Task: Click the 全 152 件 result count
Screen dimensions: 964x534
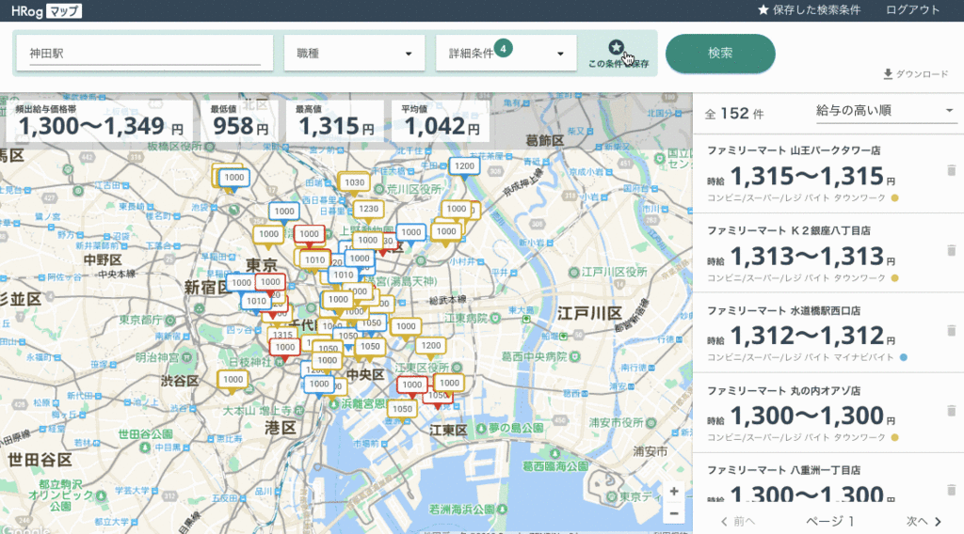Action: 734,114
